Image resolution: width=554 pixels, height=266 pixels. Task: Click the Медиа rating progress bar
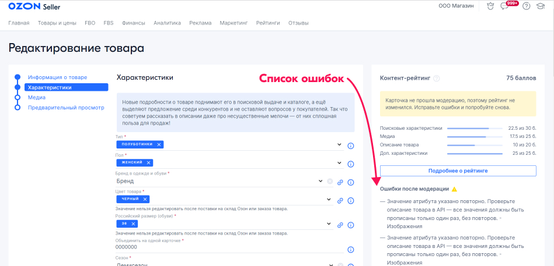click(475, 137)
